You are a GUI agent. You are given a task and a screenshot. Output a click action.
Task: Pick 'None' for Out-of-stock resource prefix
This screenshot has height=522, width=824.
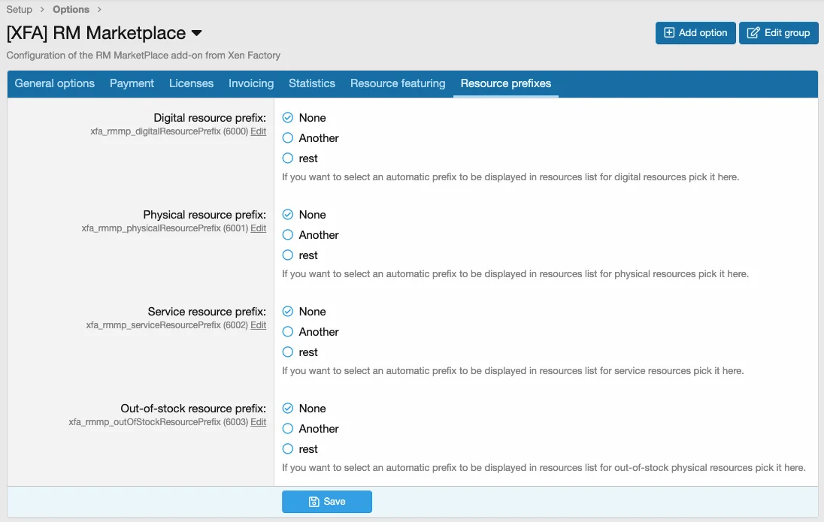coord(288,409)
